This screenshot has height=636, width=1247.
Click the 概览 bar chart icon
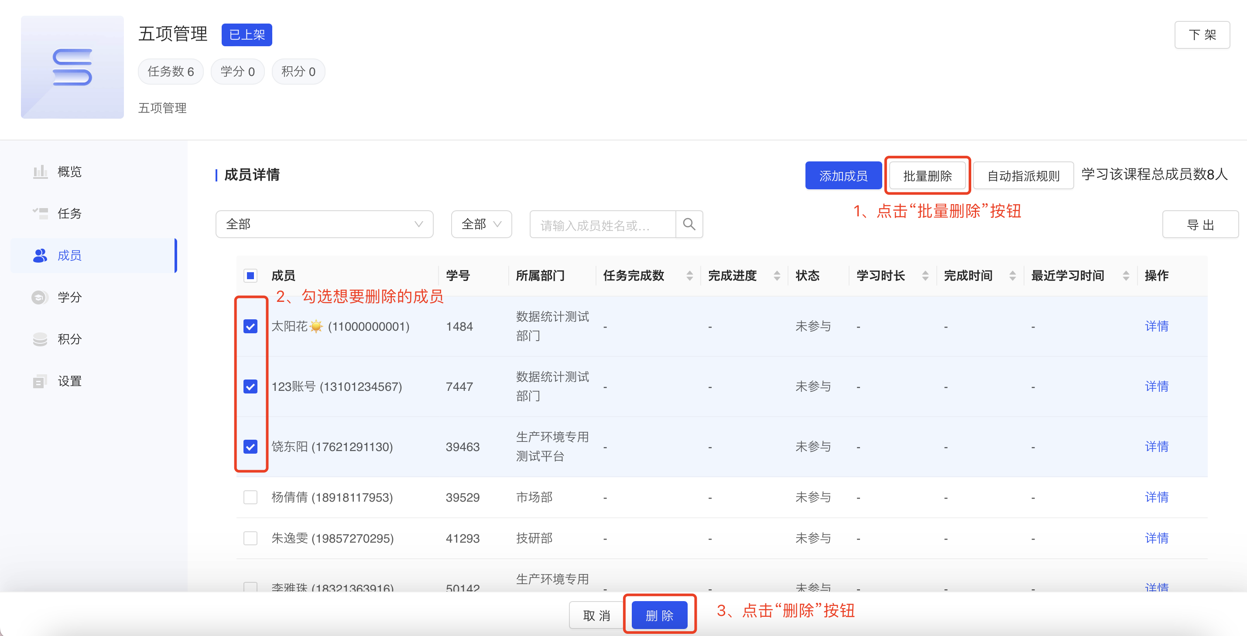40,172
